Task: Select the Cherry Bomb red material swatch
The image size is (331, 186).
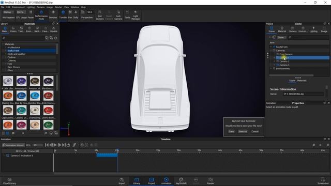Action: point(48,110)
